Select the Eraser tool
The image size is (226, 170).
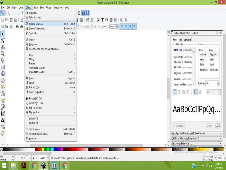coord(3,133)
